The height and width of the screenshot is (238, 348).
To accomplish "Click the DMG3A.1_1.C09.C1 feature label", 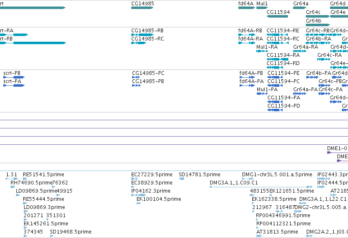I will [233, 183].
